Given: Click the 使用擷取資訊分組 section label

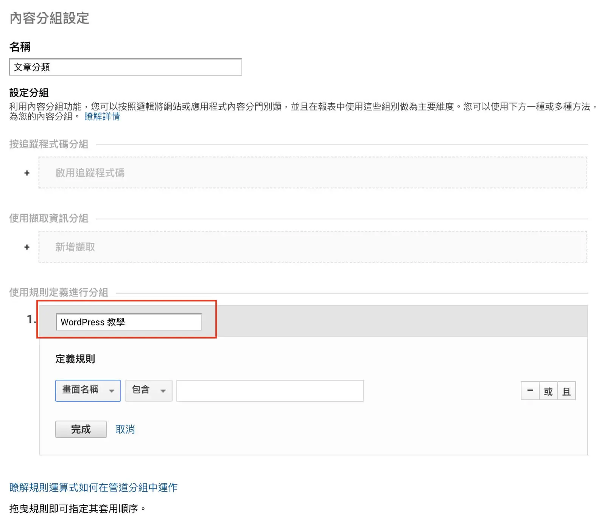Looking at the screenshot, I should coord(49,218).
